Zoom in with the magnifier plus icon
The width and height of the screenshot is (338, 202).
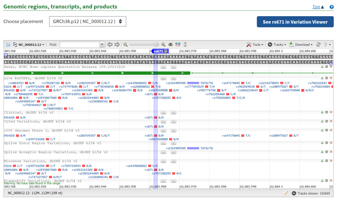coord(163,45)
